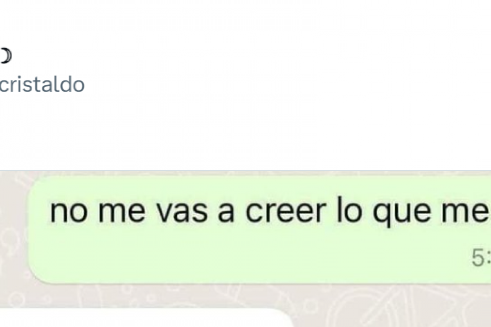491x327 pixels.
Task: Click the crescent moon emoji beside the username
Action: tap(5, 57)
